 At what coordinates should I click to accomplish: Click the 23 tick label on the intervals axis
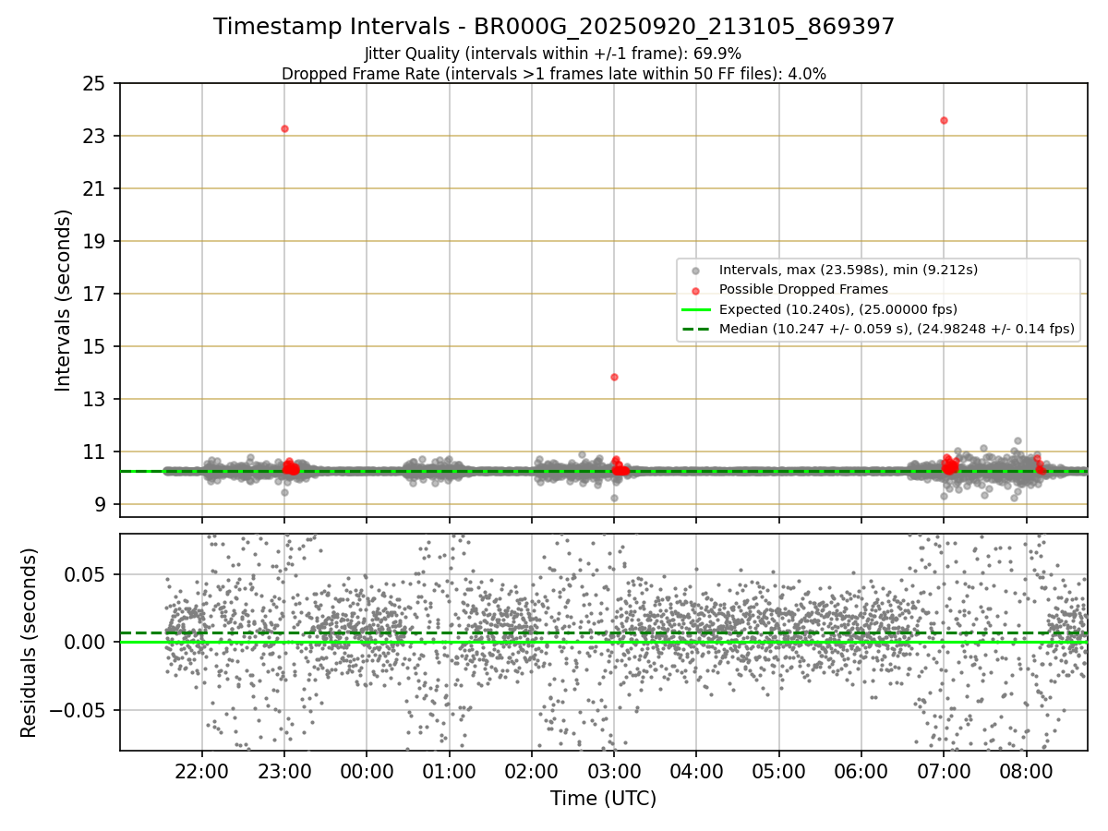pyautogui.click(x=96, y=137)
